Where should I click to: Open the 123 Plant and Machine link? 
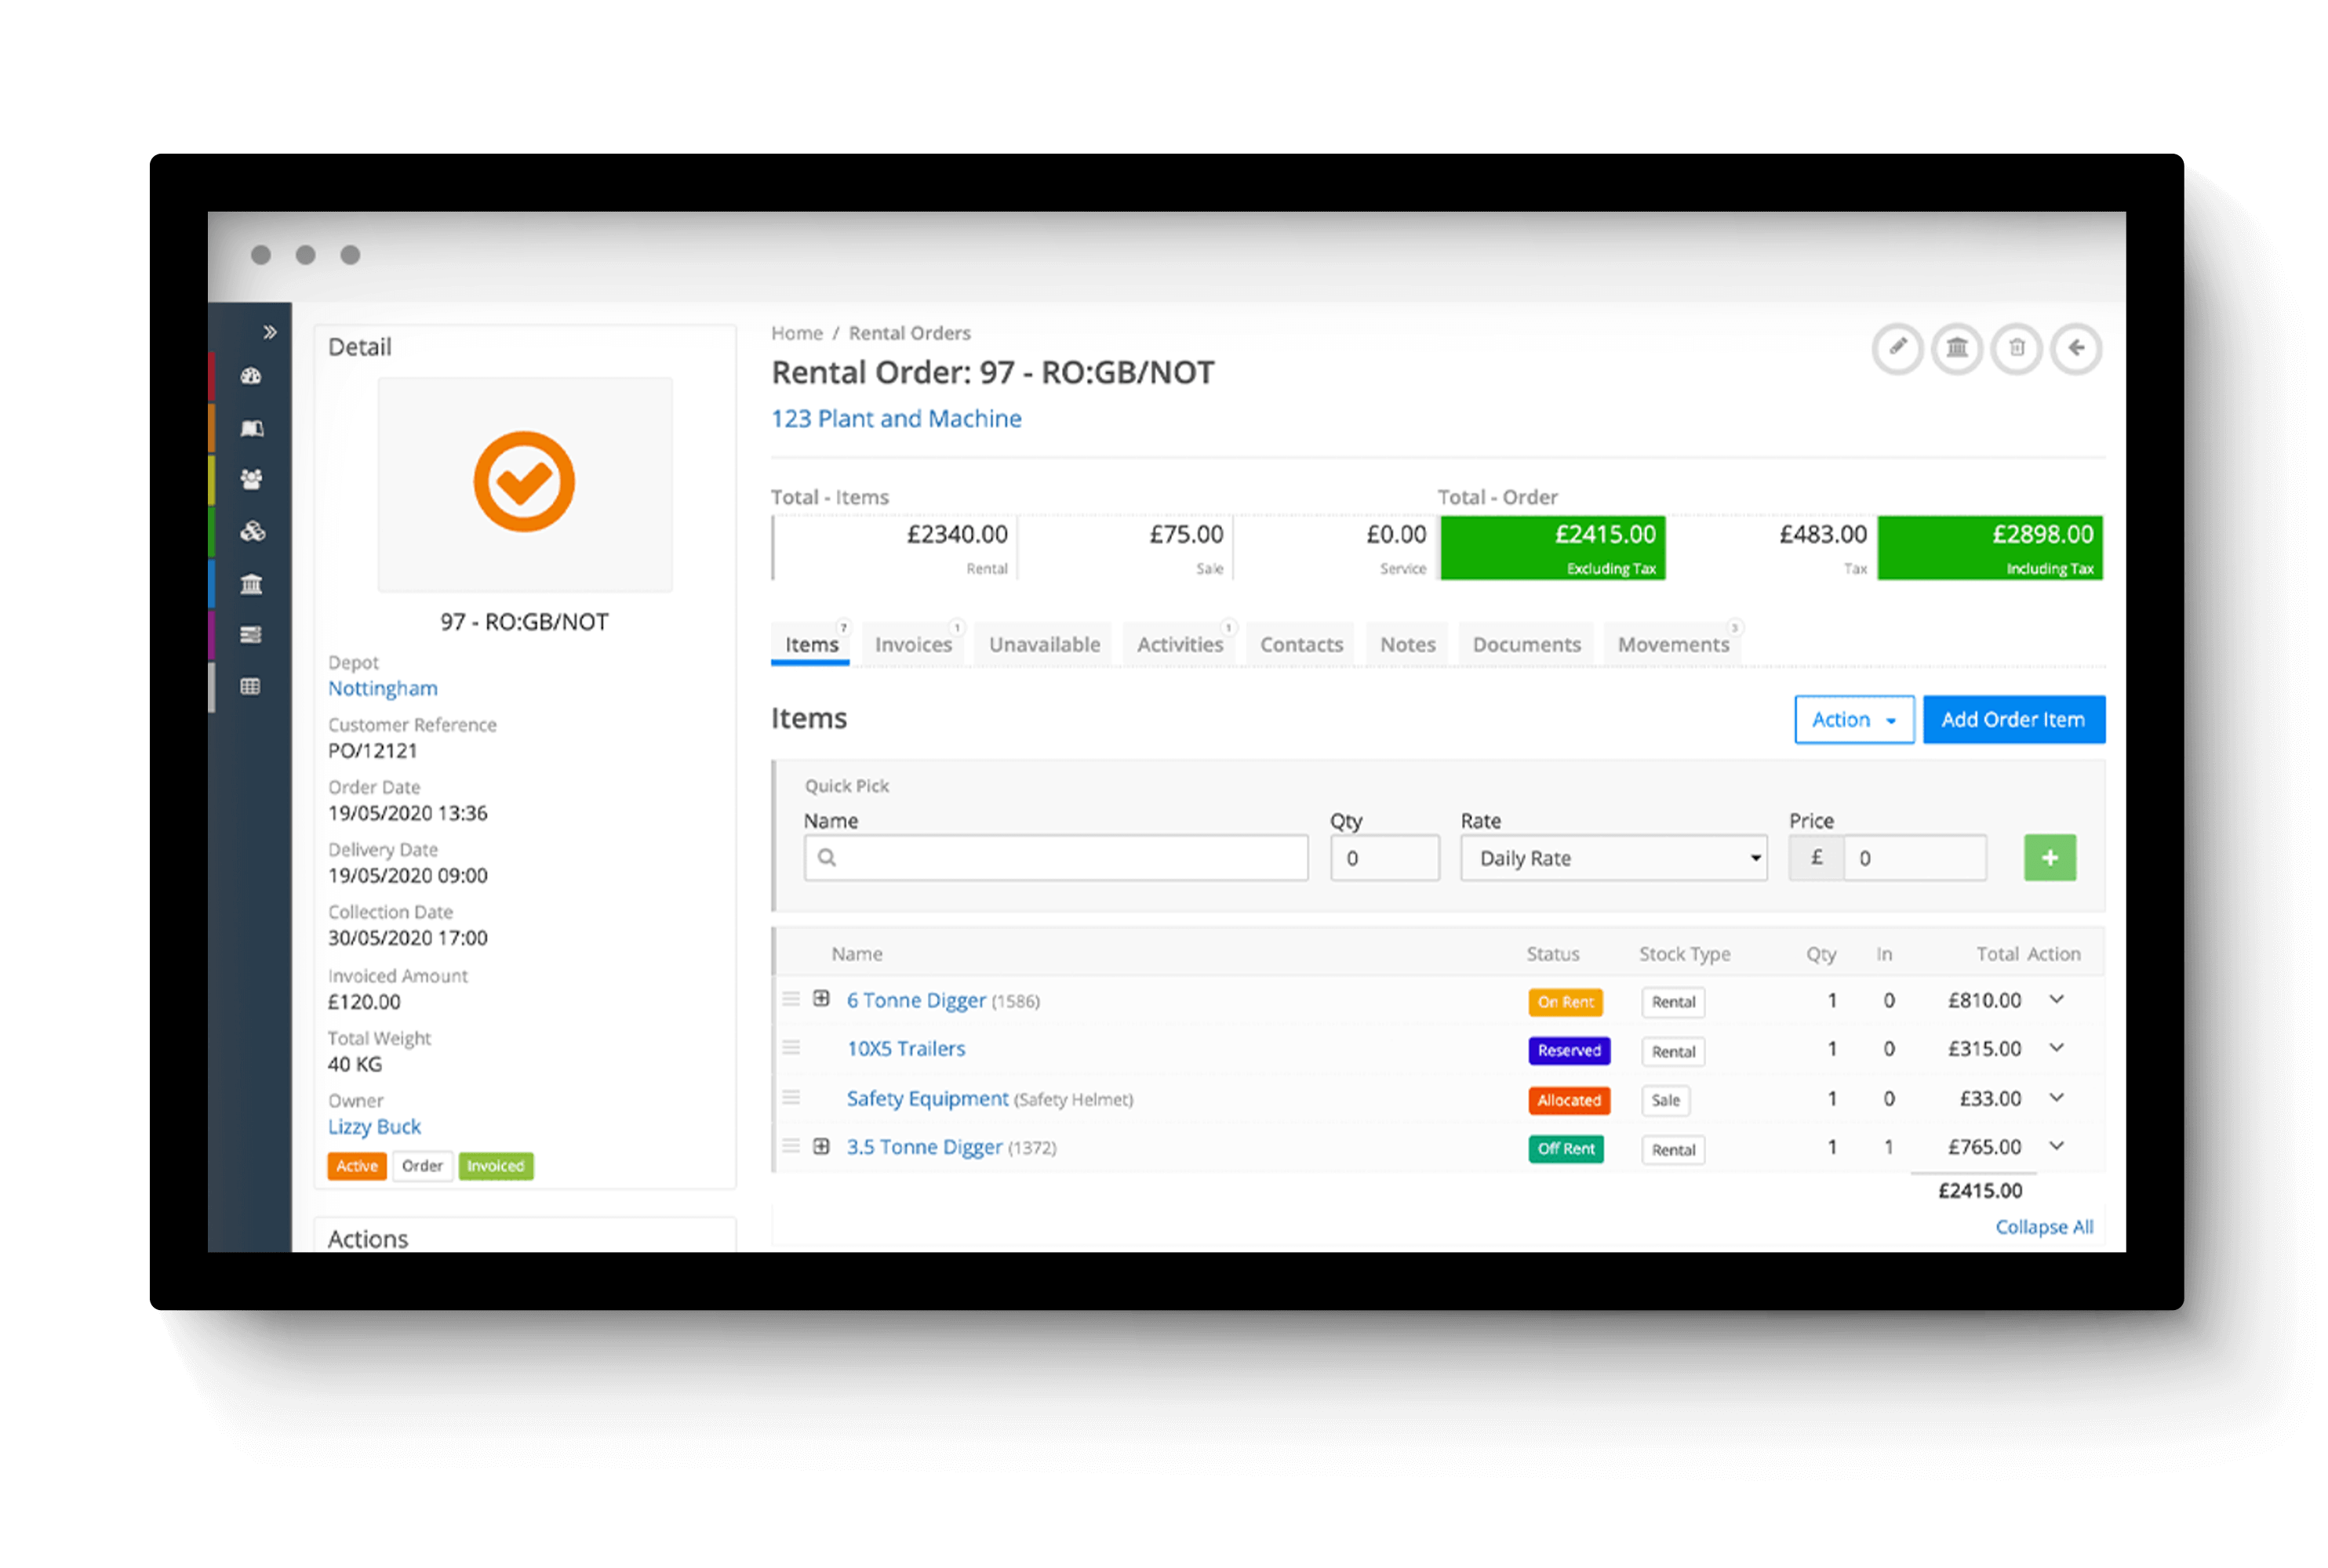pos(896,418)
